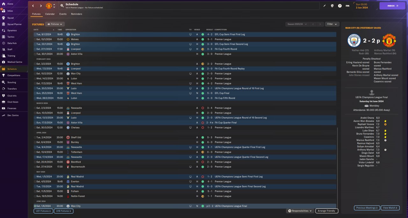Click the Sun 00:00 2 Jun 2024 date panel
Viewport: 408px width, 218px height.
coord(365,6)
